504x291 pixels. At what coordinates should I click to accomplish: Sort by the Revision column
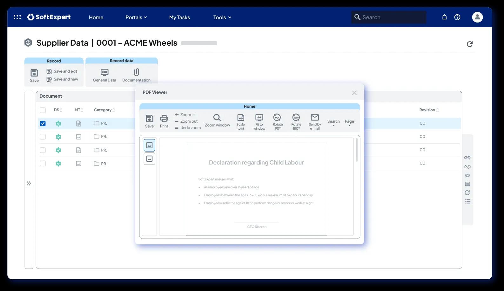pyautogui.click(x=429, y=110)
